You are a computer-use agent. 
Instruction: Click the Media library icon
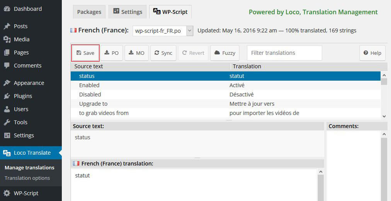click(x=7, y=39)
